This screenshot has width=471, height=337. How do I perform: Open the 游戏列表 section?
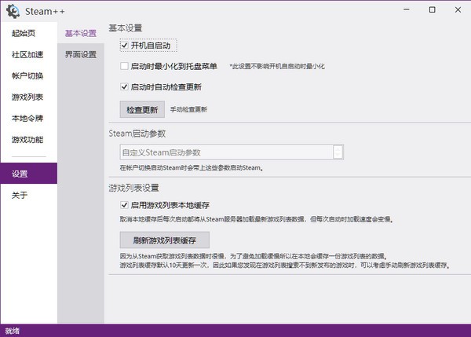27,97
